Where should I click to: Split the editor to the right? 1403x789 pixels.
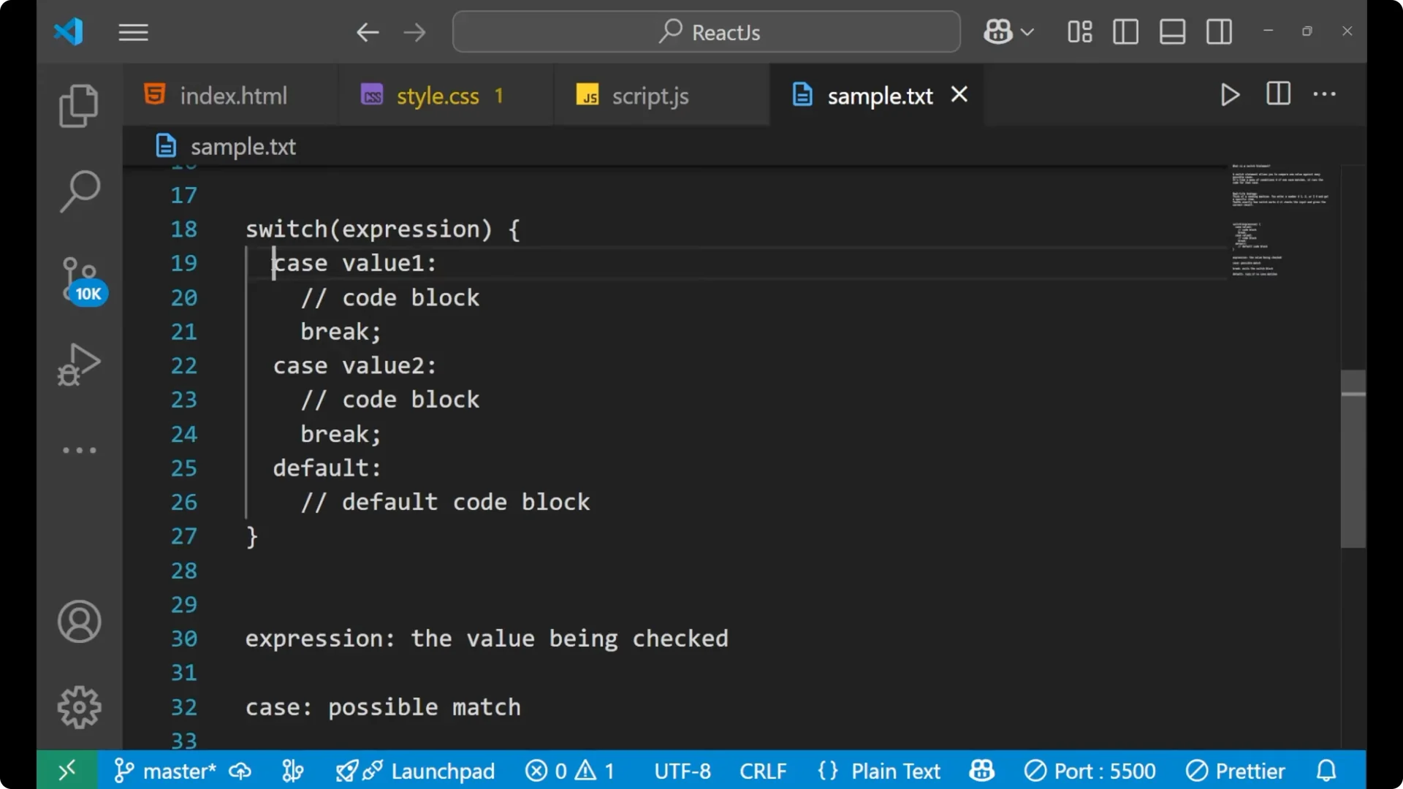(1278, 95)
